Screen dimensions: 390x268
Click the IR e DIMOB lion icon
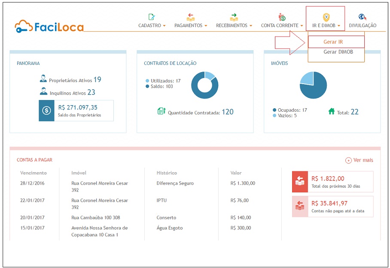pos(326,17)
